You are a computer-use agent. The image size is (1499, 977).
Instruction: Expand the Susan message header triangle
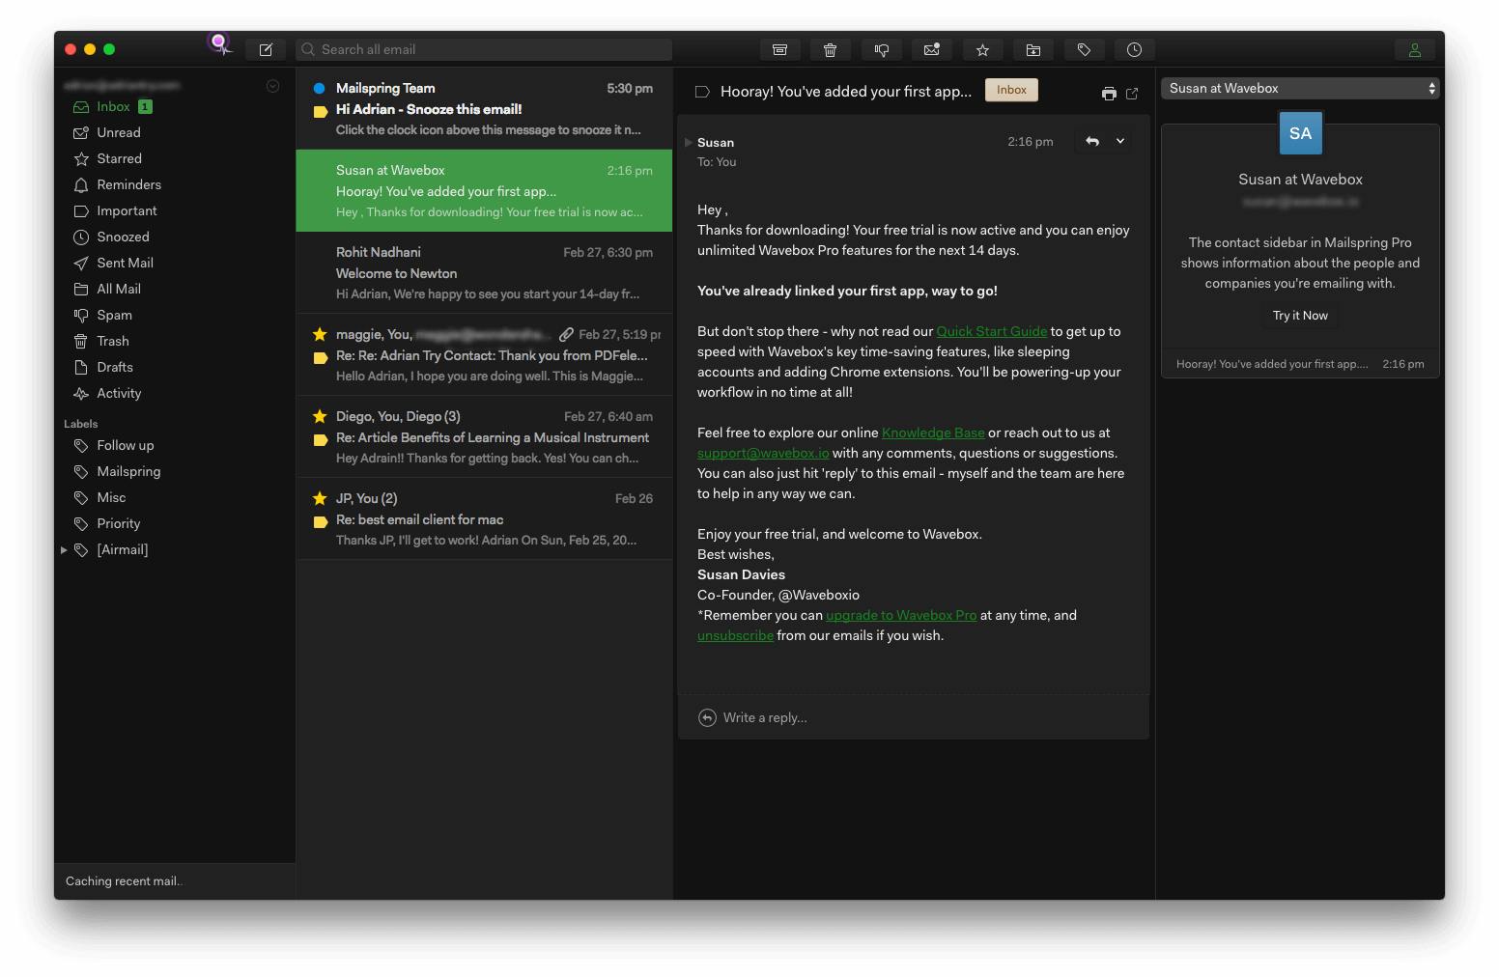click(x=688, y=142)
